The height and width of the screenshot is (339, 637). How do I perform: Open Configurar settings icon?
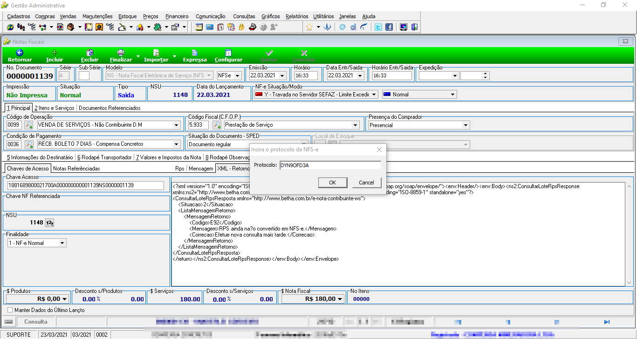(x=228, y=53)
